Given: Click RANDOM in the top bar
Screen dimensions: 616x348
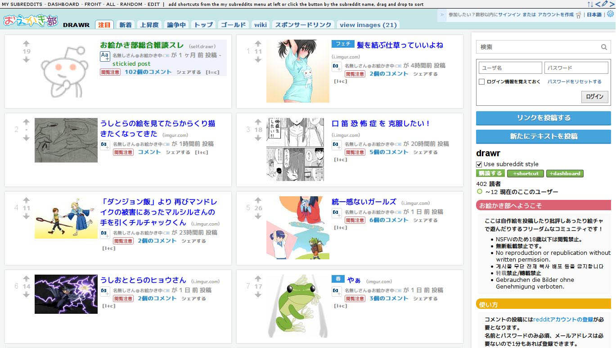Looking at the screenshot, I should (x=130, y=4).
